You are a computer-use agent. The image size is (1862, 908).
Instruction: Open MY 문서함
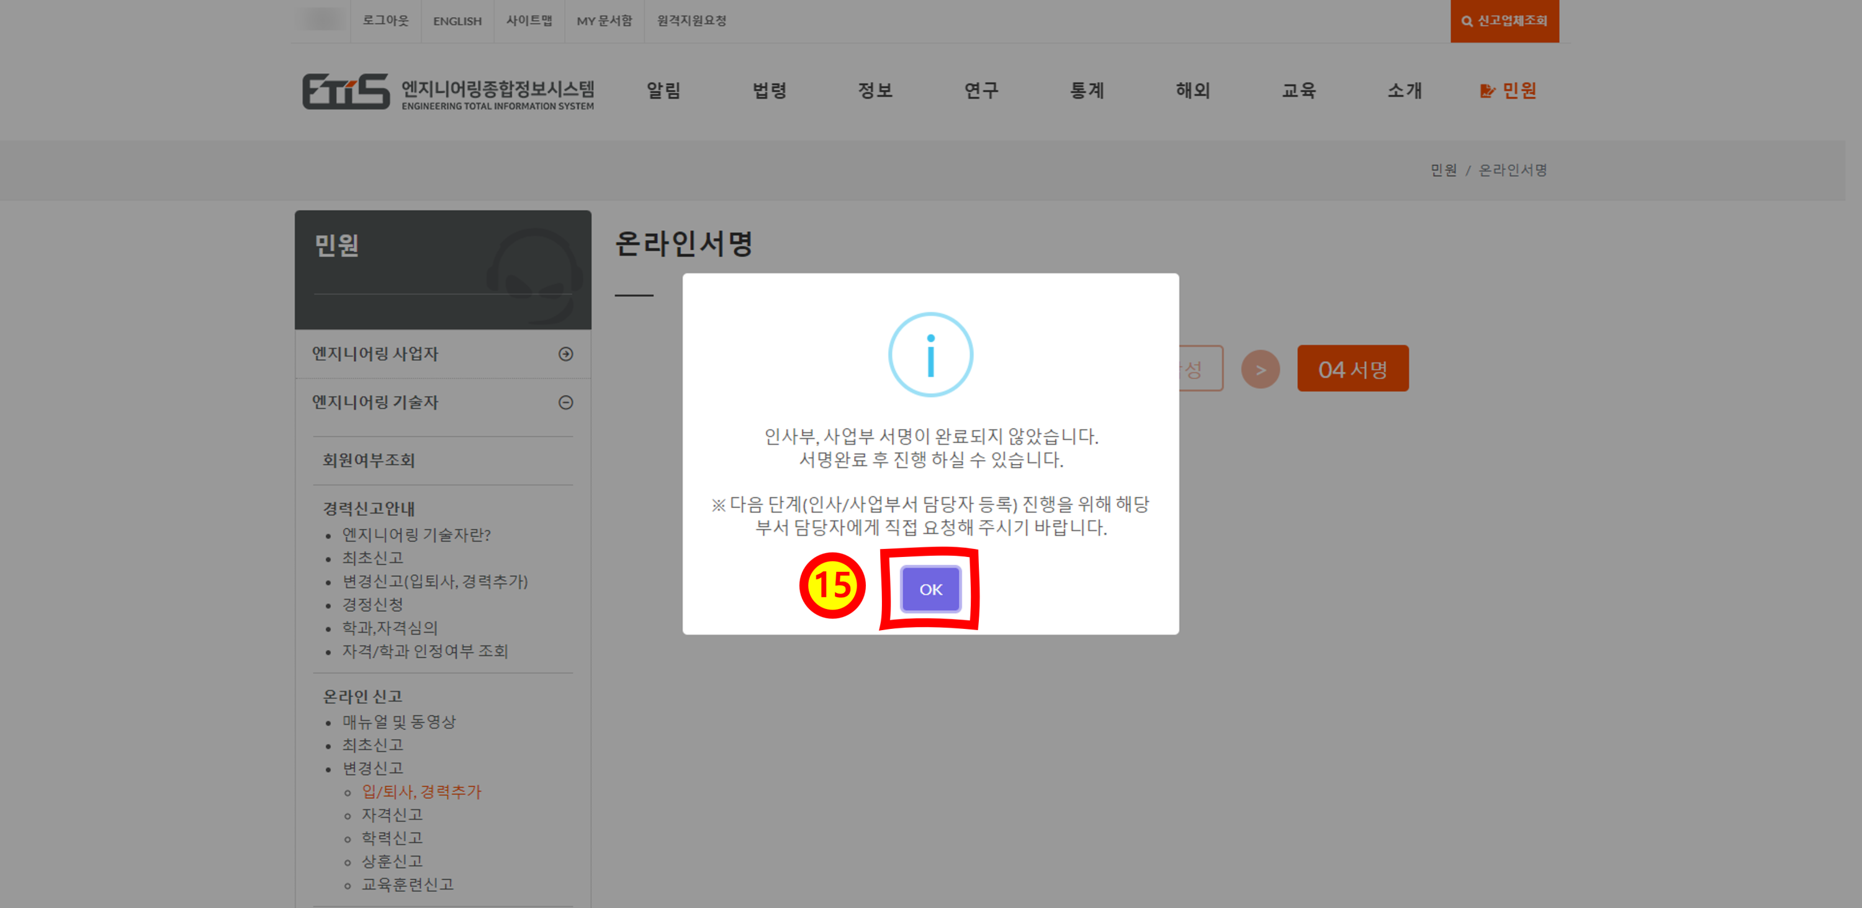pos(603,21)
